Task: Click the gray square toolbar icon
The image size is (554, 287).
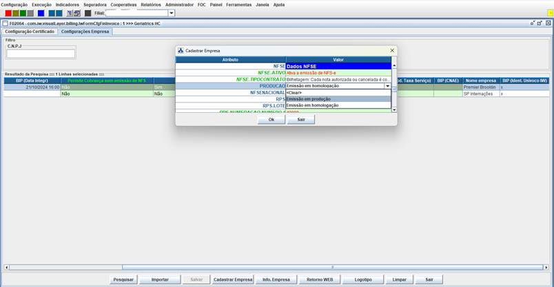Action: [30, 13]
